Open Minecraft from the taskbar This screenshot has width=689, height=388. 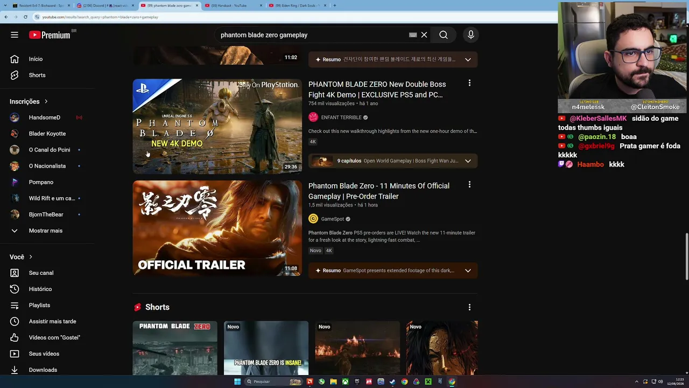tap(428, 382)
